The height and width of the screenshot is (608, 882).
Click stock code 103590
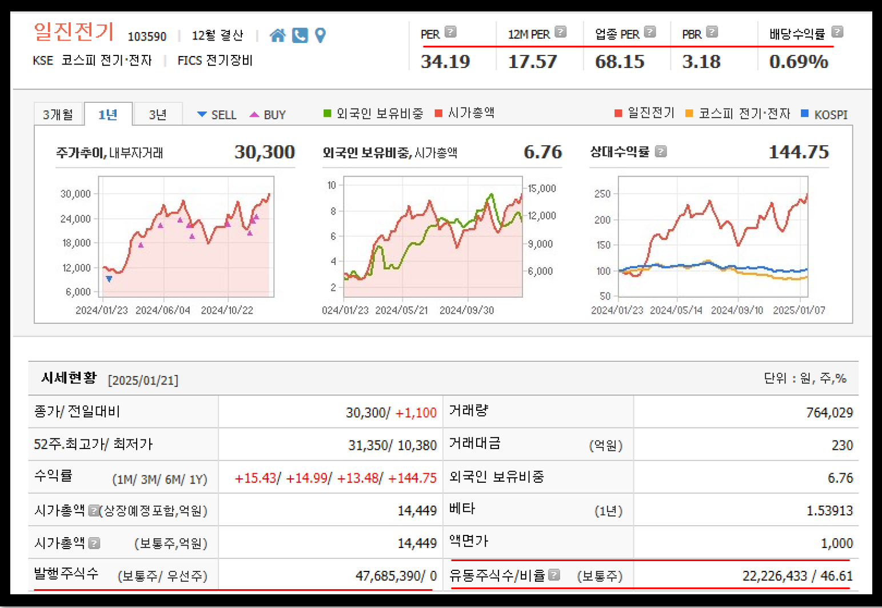point(147,37)
